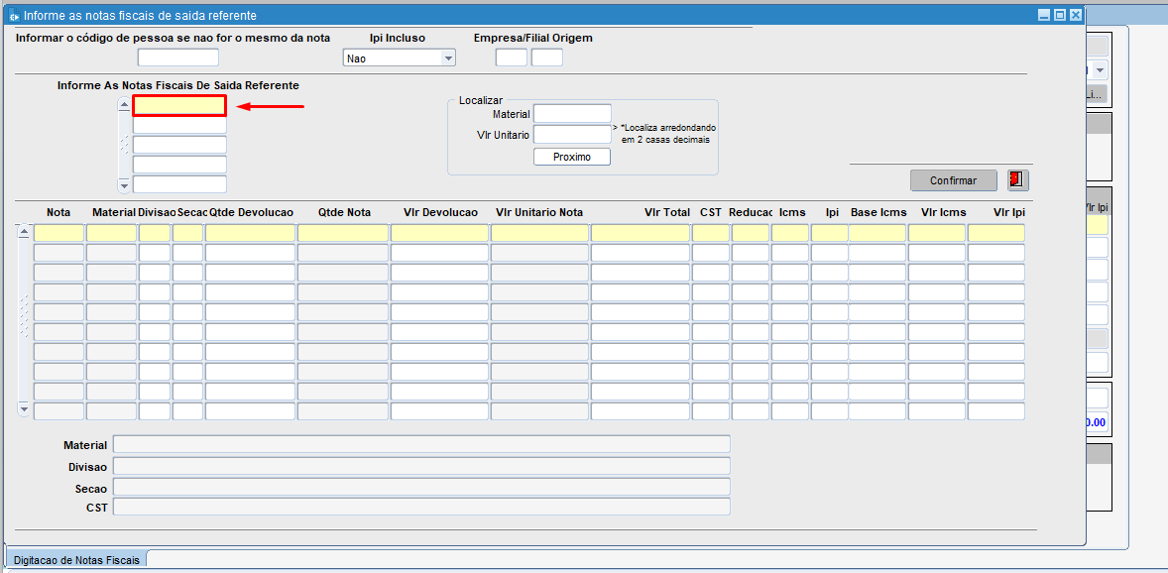Click the Vlr Devolucao cell in the first grid row
Image resolution: width=1168 pixels, height=573 pixels.
439,233
